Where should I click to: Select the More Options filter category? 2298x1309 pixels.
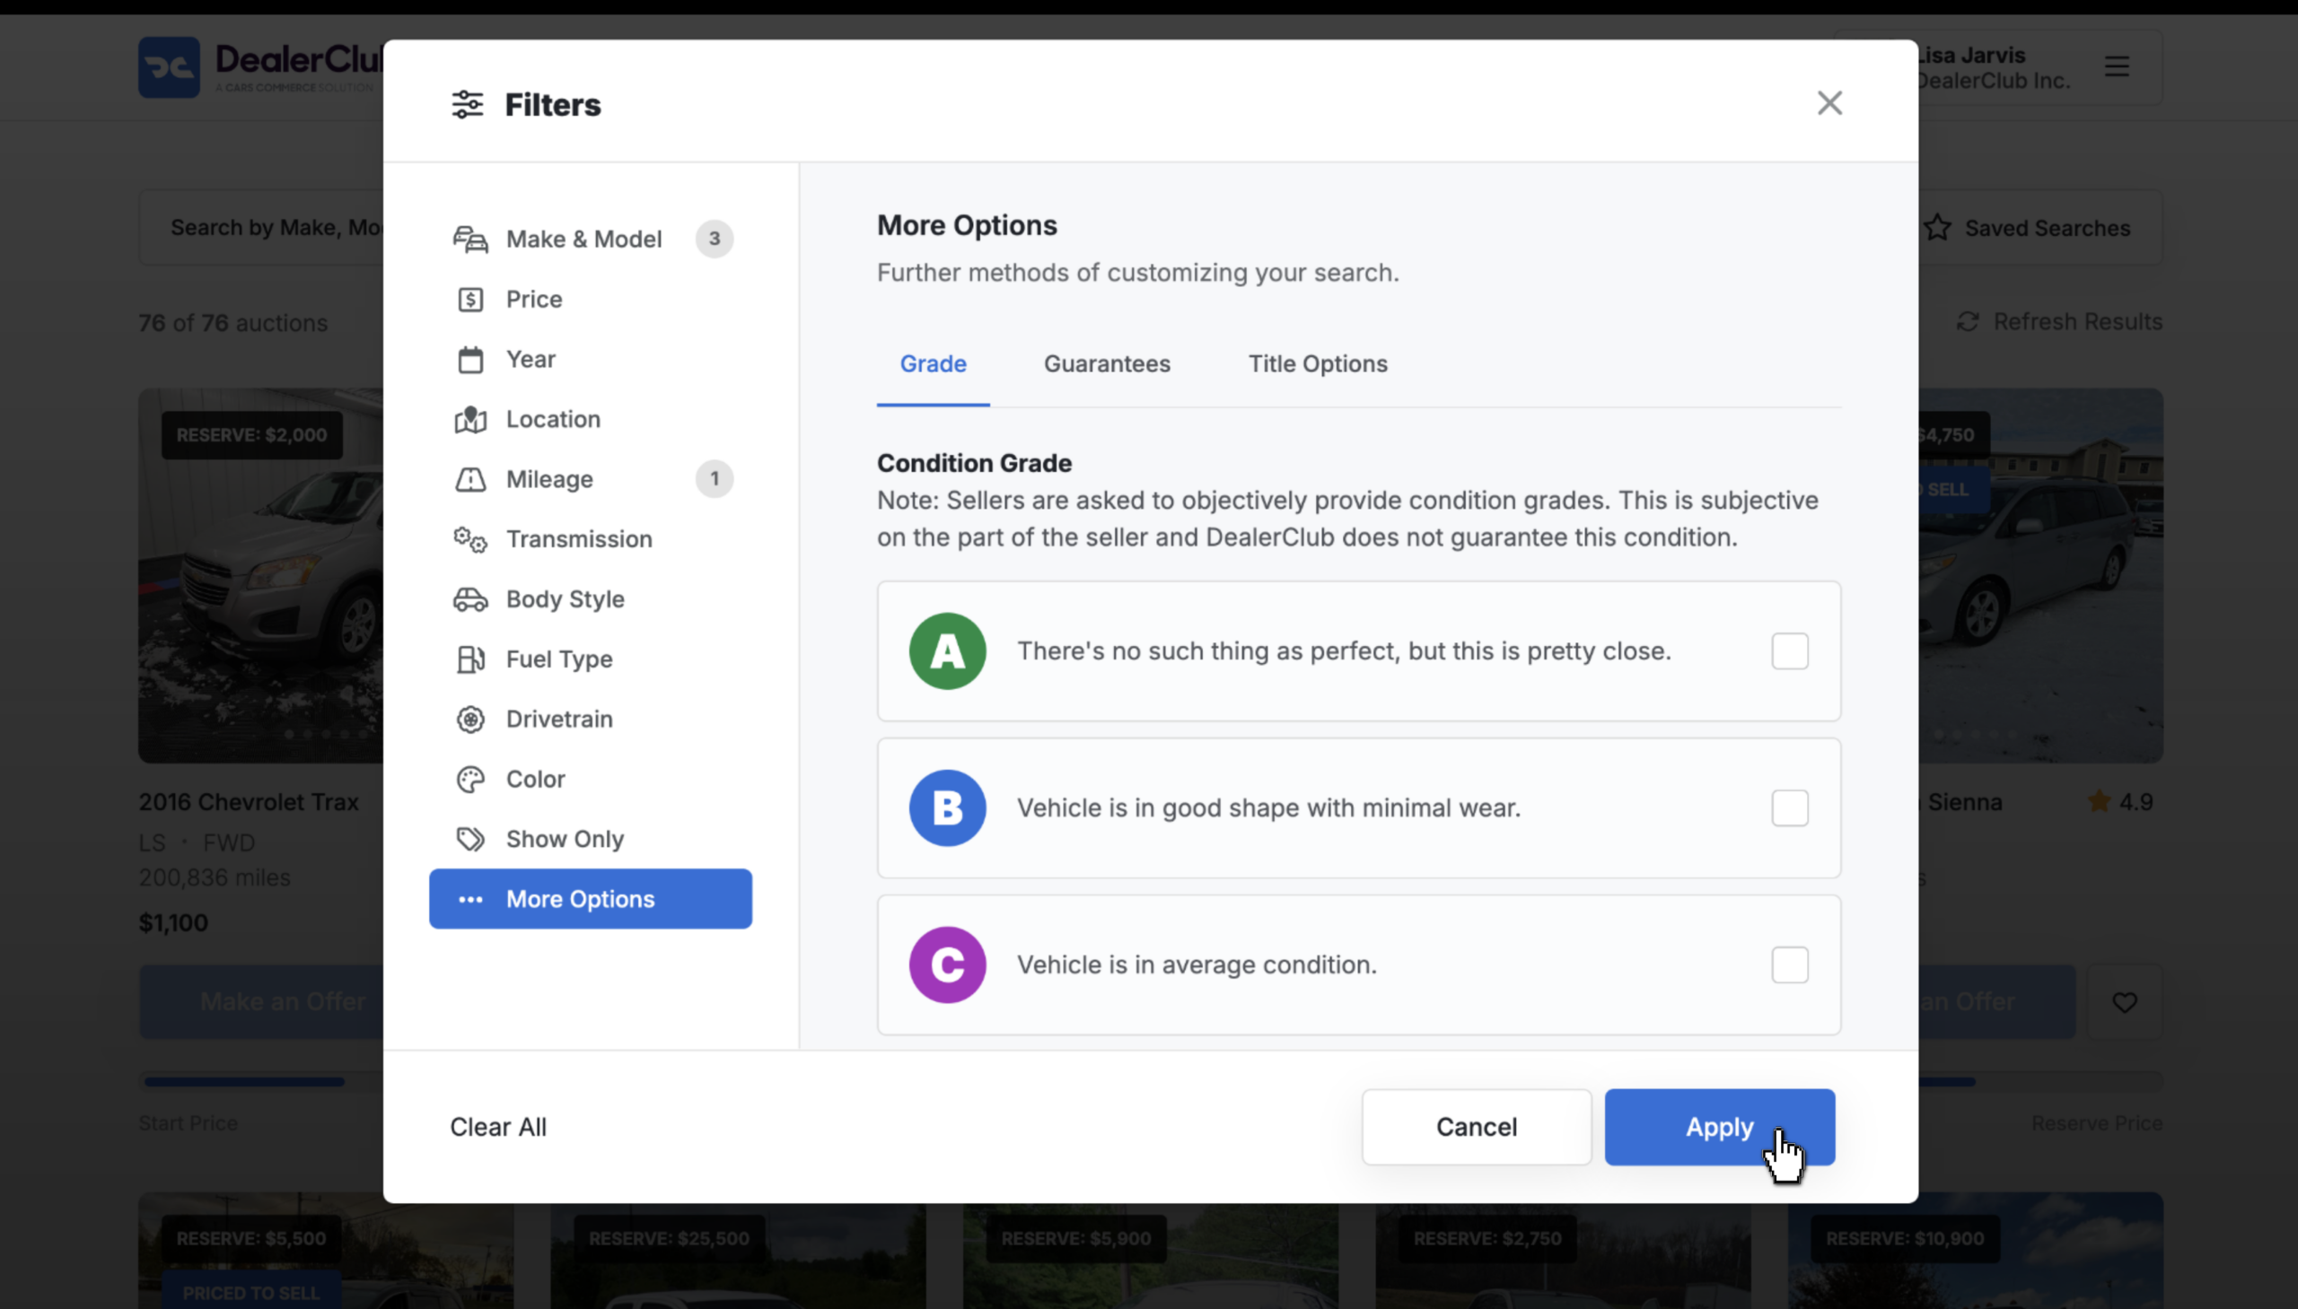[x=590, y=899]
